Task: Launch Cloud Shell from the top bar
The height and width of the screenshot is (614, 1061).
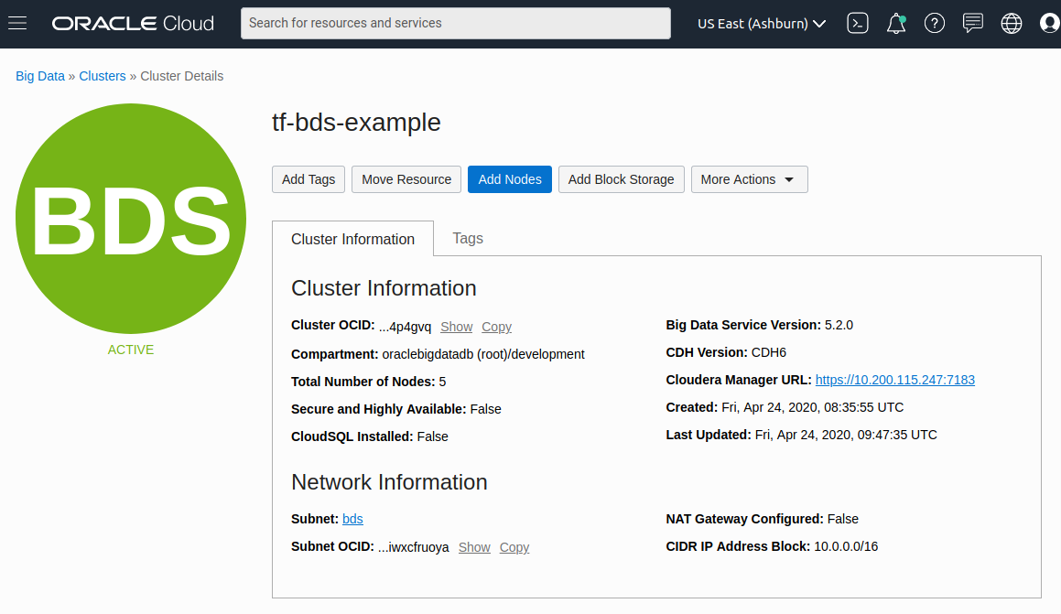Action: [858, 23]
